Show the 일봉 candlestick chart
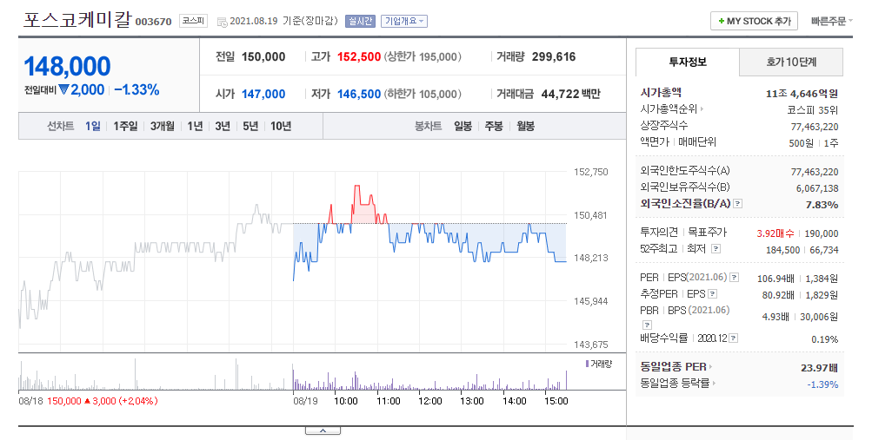This screenshot has height=440, width=872. tap(463, 126)
